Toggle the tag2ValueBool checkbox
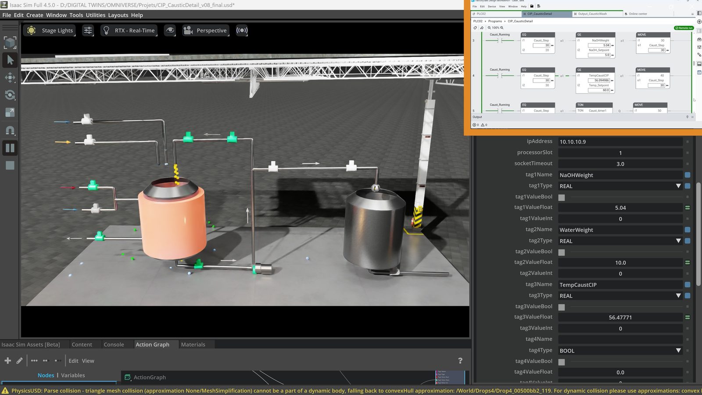This screenshot has height=395, width=702. click(x=562, y=252)
